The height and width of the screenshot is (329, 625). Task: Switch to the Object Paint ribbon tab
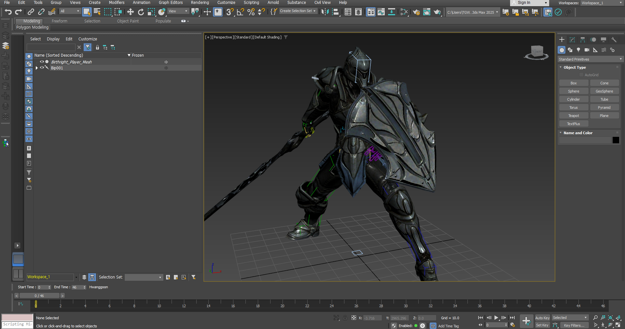click(x=128, y=21)
